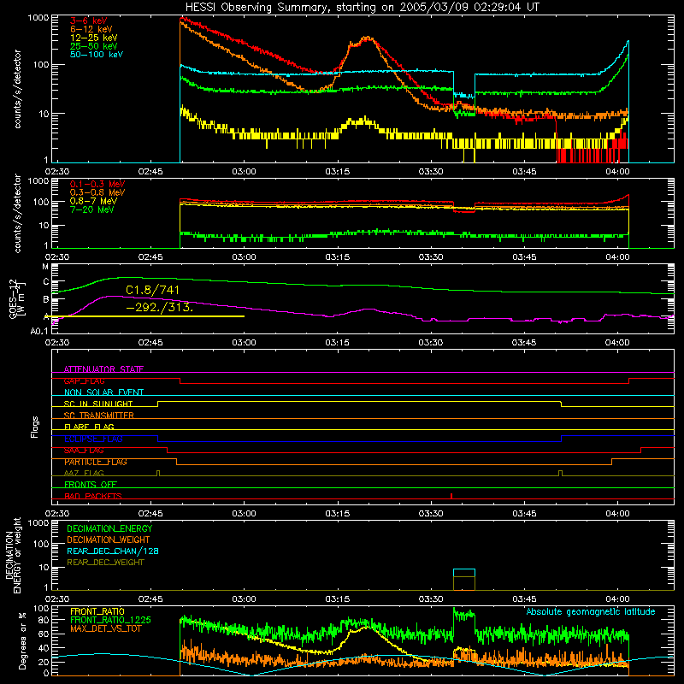Screen dimensions: 684x684
Task: Click the DECIMATION ENERGY or weight axis label
Action: [13, 555]
